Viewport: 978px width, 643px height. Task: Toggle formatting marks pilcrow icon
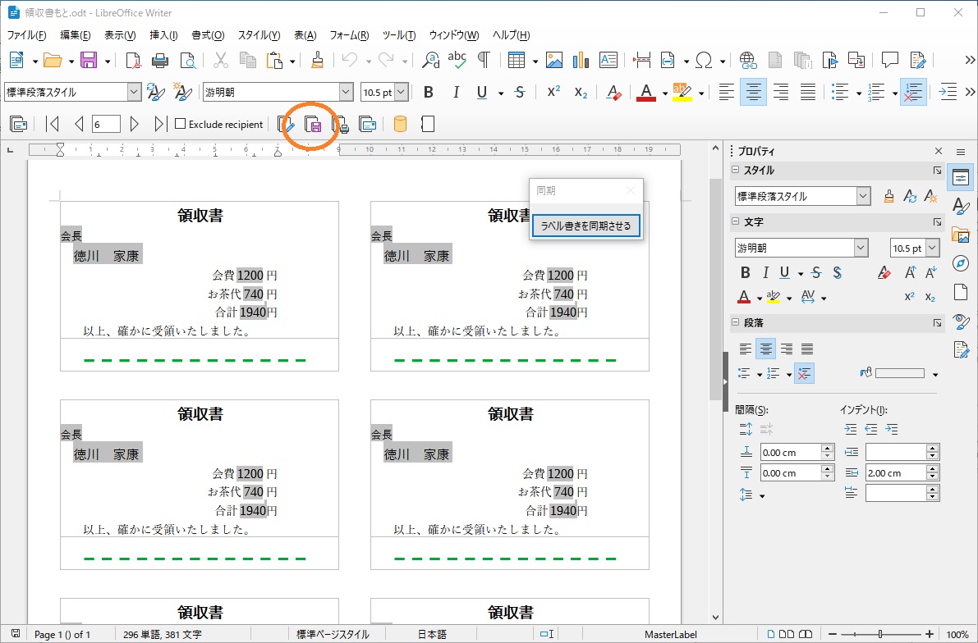pyautogui.click(x=484, y=60)
